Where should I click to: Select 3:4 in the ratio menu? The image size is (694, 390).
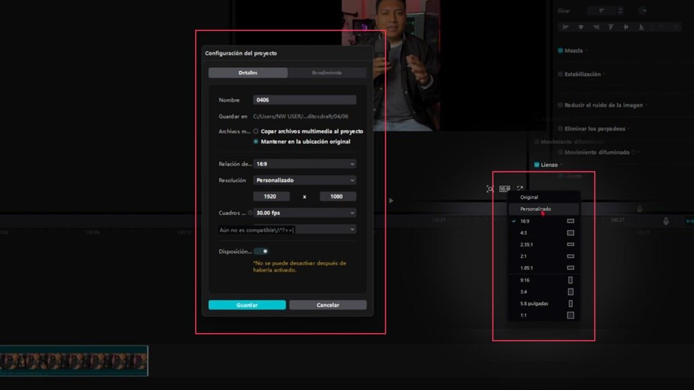pyautogui.click(x=544, y=291)
